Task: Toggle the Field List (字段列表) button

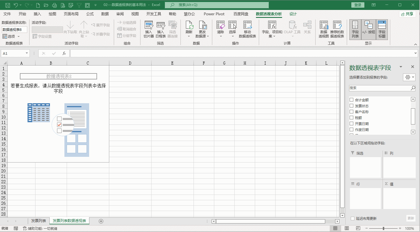Action: point(355,29)
